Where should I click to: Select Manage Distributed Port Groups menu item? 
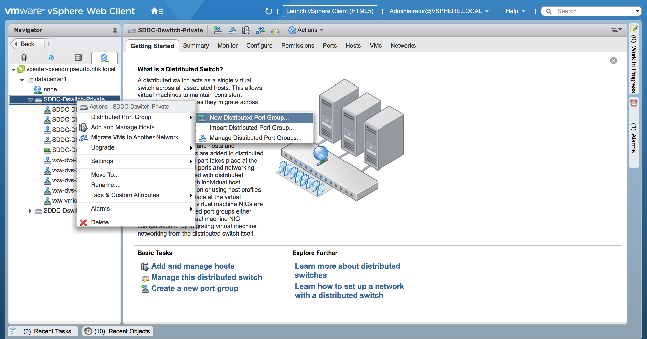tap(254, 138)
